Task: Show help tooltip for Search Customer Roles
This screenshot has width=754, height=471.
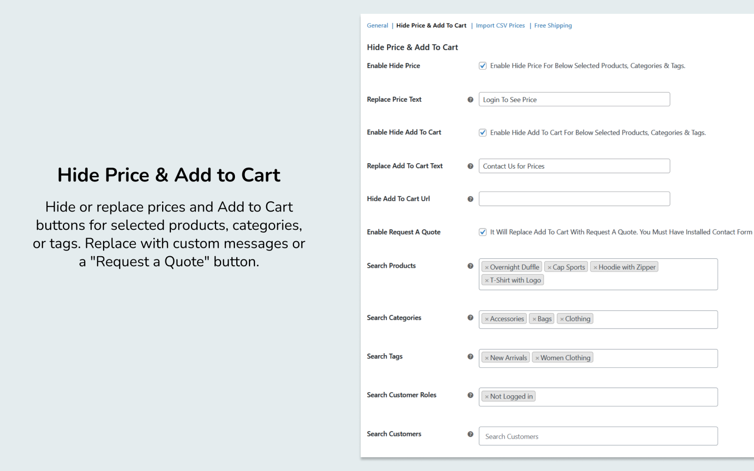Action: [x=470, y=395]
